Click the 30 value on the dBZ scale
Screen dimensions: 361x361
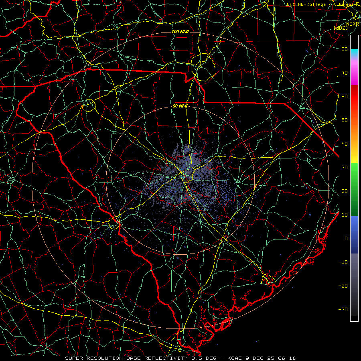click(x=345, y=168)
